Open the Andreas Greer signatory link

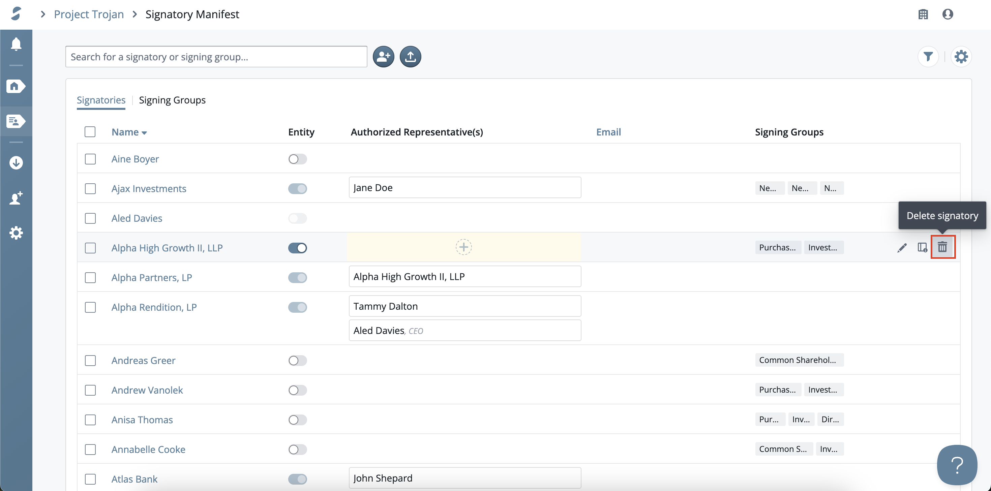click(x=143, y=360)
